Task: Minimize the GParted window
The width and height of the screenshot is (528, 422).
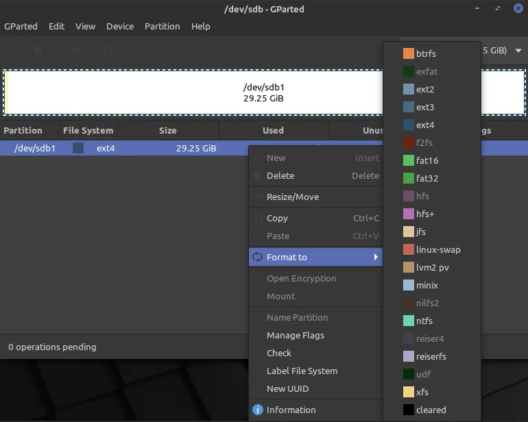Action: 477,8
